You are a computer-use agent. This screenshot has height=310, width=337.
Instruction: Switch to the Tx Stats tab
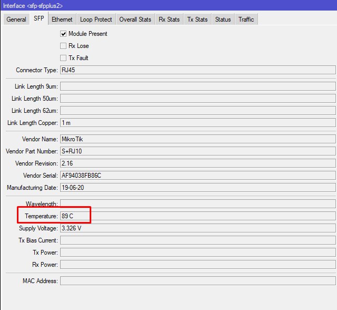pos(197,20)
